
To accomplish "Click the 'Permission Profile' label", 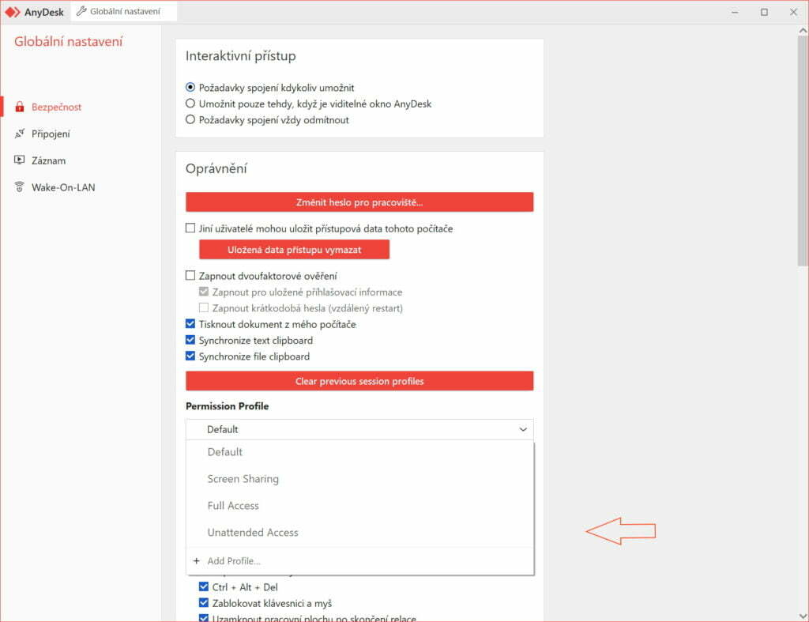I will click(227, 406).
